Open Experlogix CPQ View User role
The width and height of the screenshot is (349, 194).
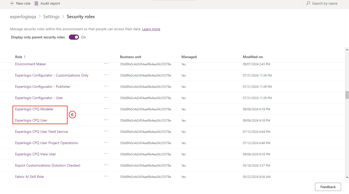pos(36,154)
